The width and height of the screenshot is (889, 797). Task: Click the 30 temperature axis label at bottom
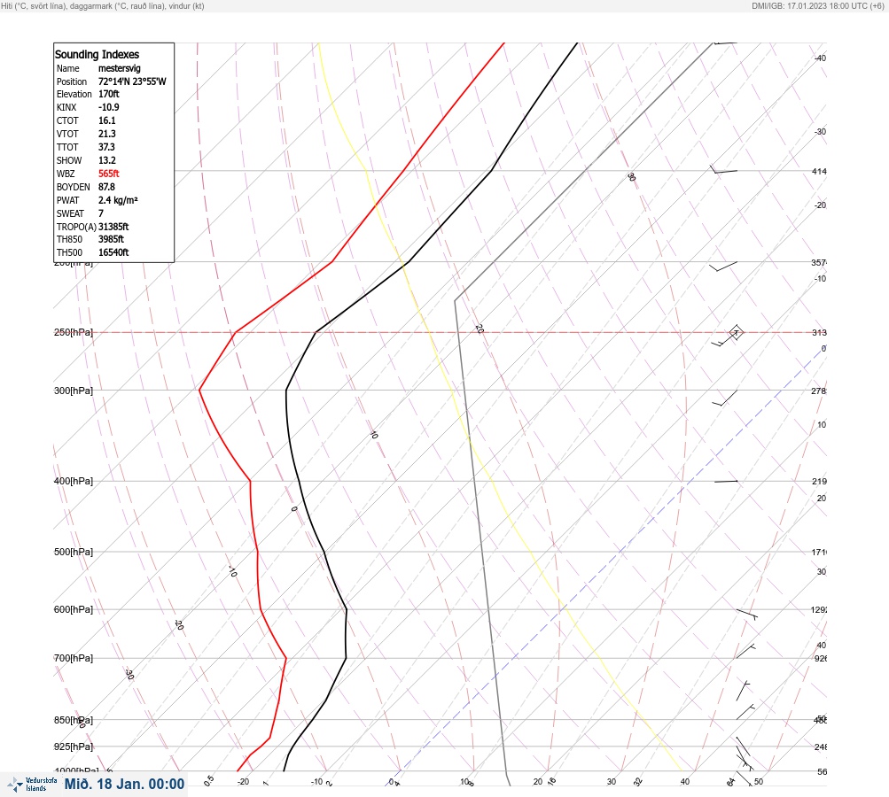coord(612,782)
